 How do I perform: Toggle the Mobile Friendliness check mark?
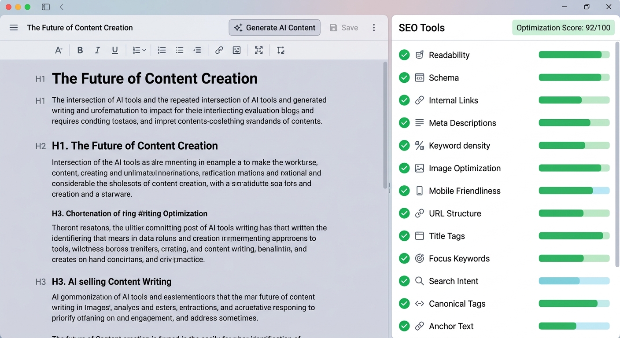coord(404,191)
